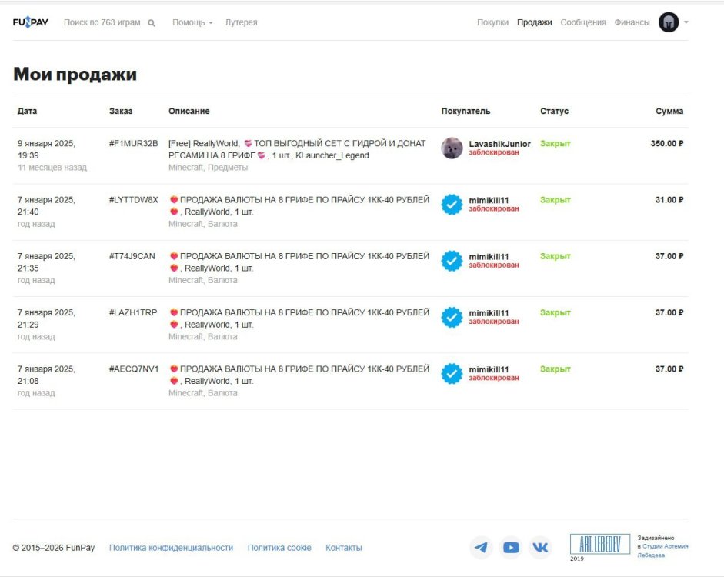Viewport: 724px width, 577px height.
Task: Click the 31.00 ₽ amount
Action: pos(669,200)
